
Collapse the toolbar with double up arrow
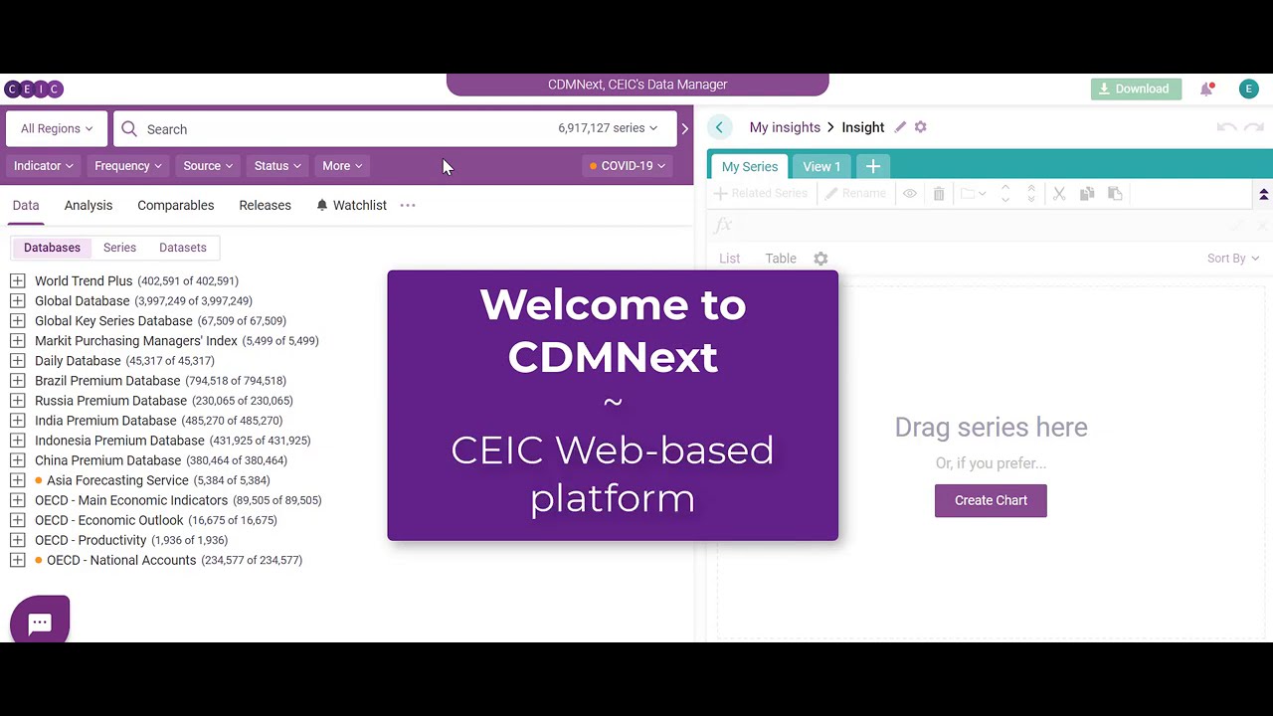tap(1264, 194)
